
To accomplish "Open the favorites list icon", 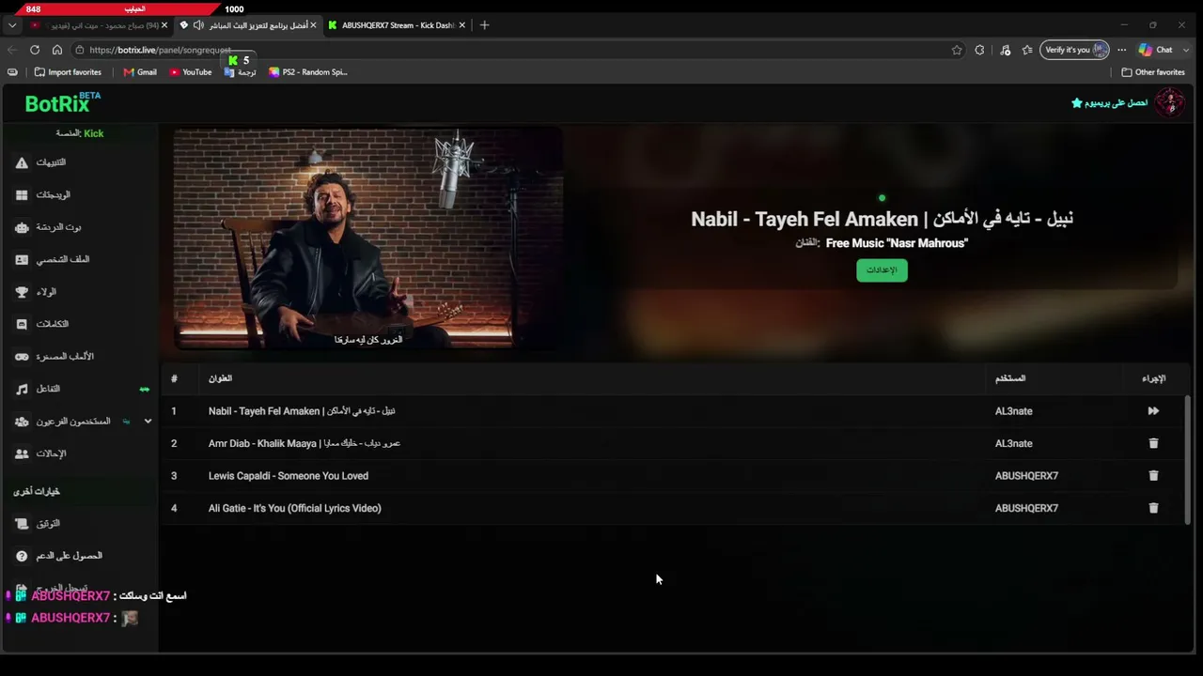I will click(x=1027, y=50).
